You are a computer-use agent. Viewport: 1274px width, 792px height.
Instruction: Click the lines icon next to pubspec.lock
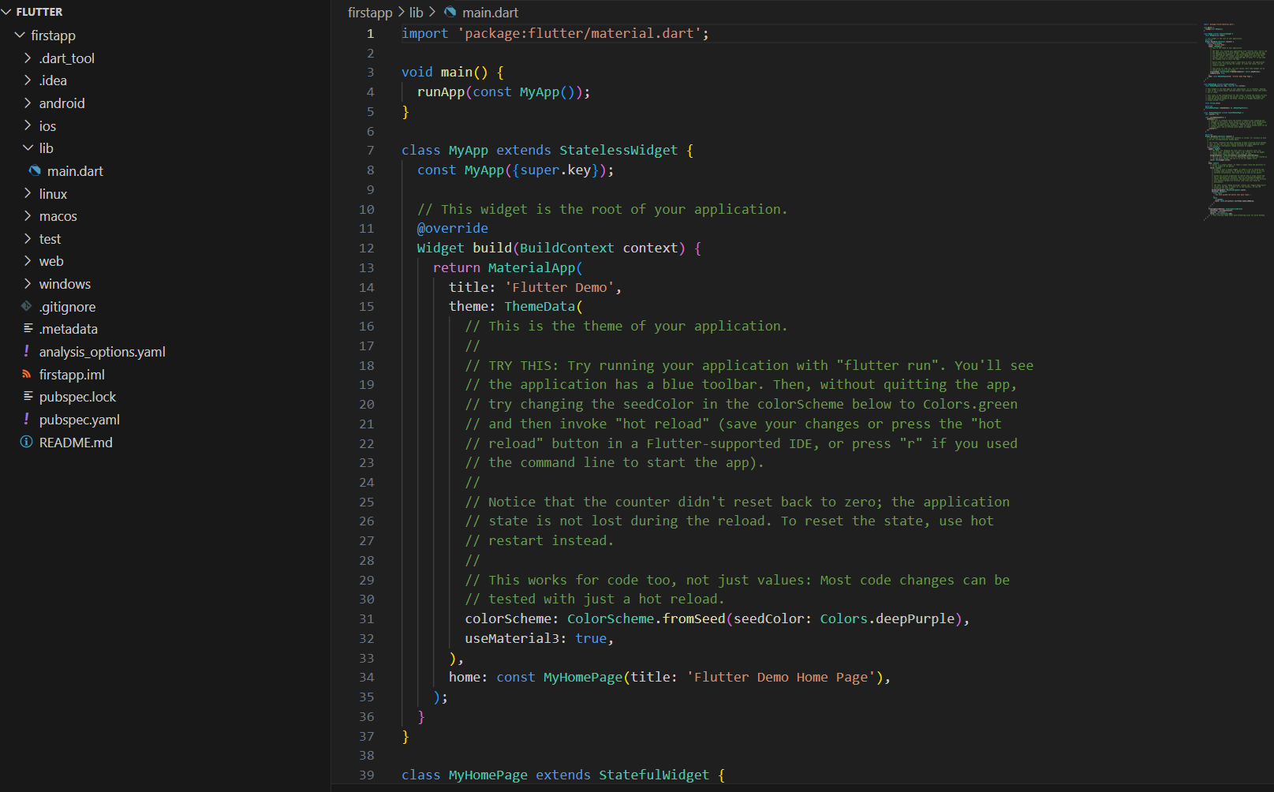(28, 396)
